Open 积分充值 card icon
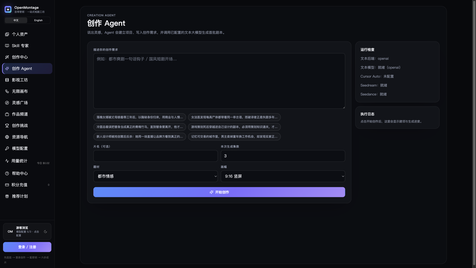 coord(7,185)
